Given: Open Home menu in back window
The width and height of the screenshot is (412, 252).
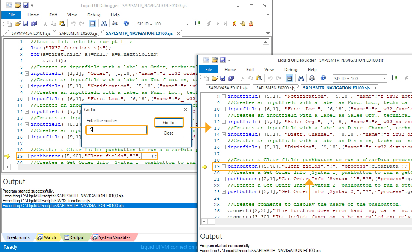Looking at the screenshot, I should pyautogui.click(x=33, y=15).
